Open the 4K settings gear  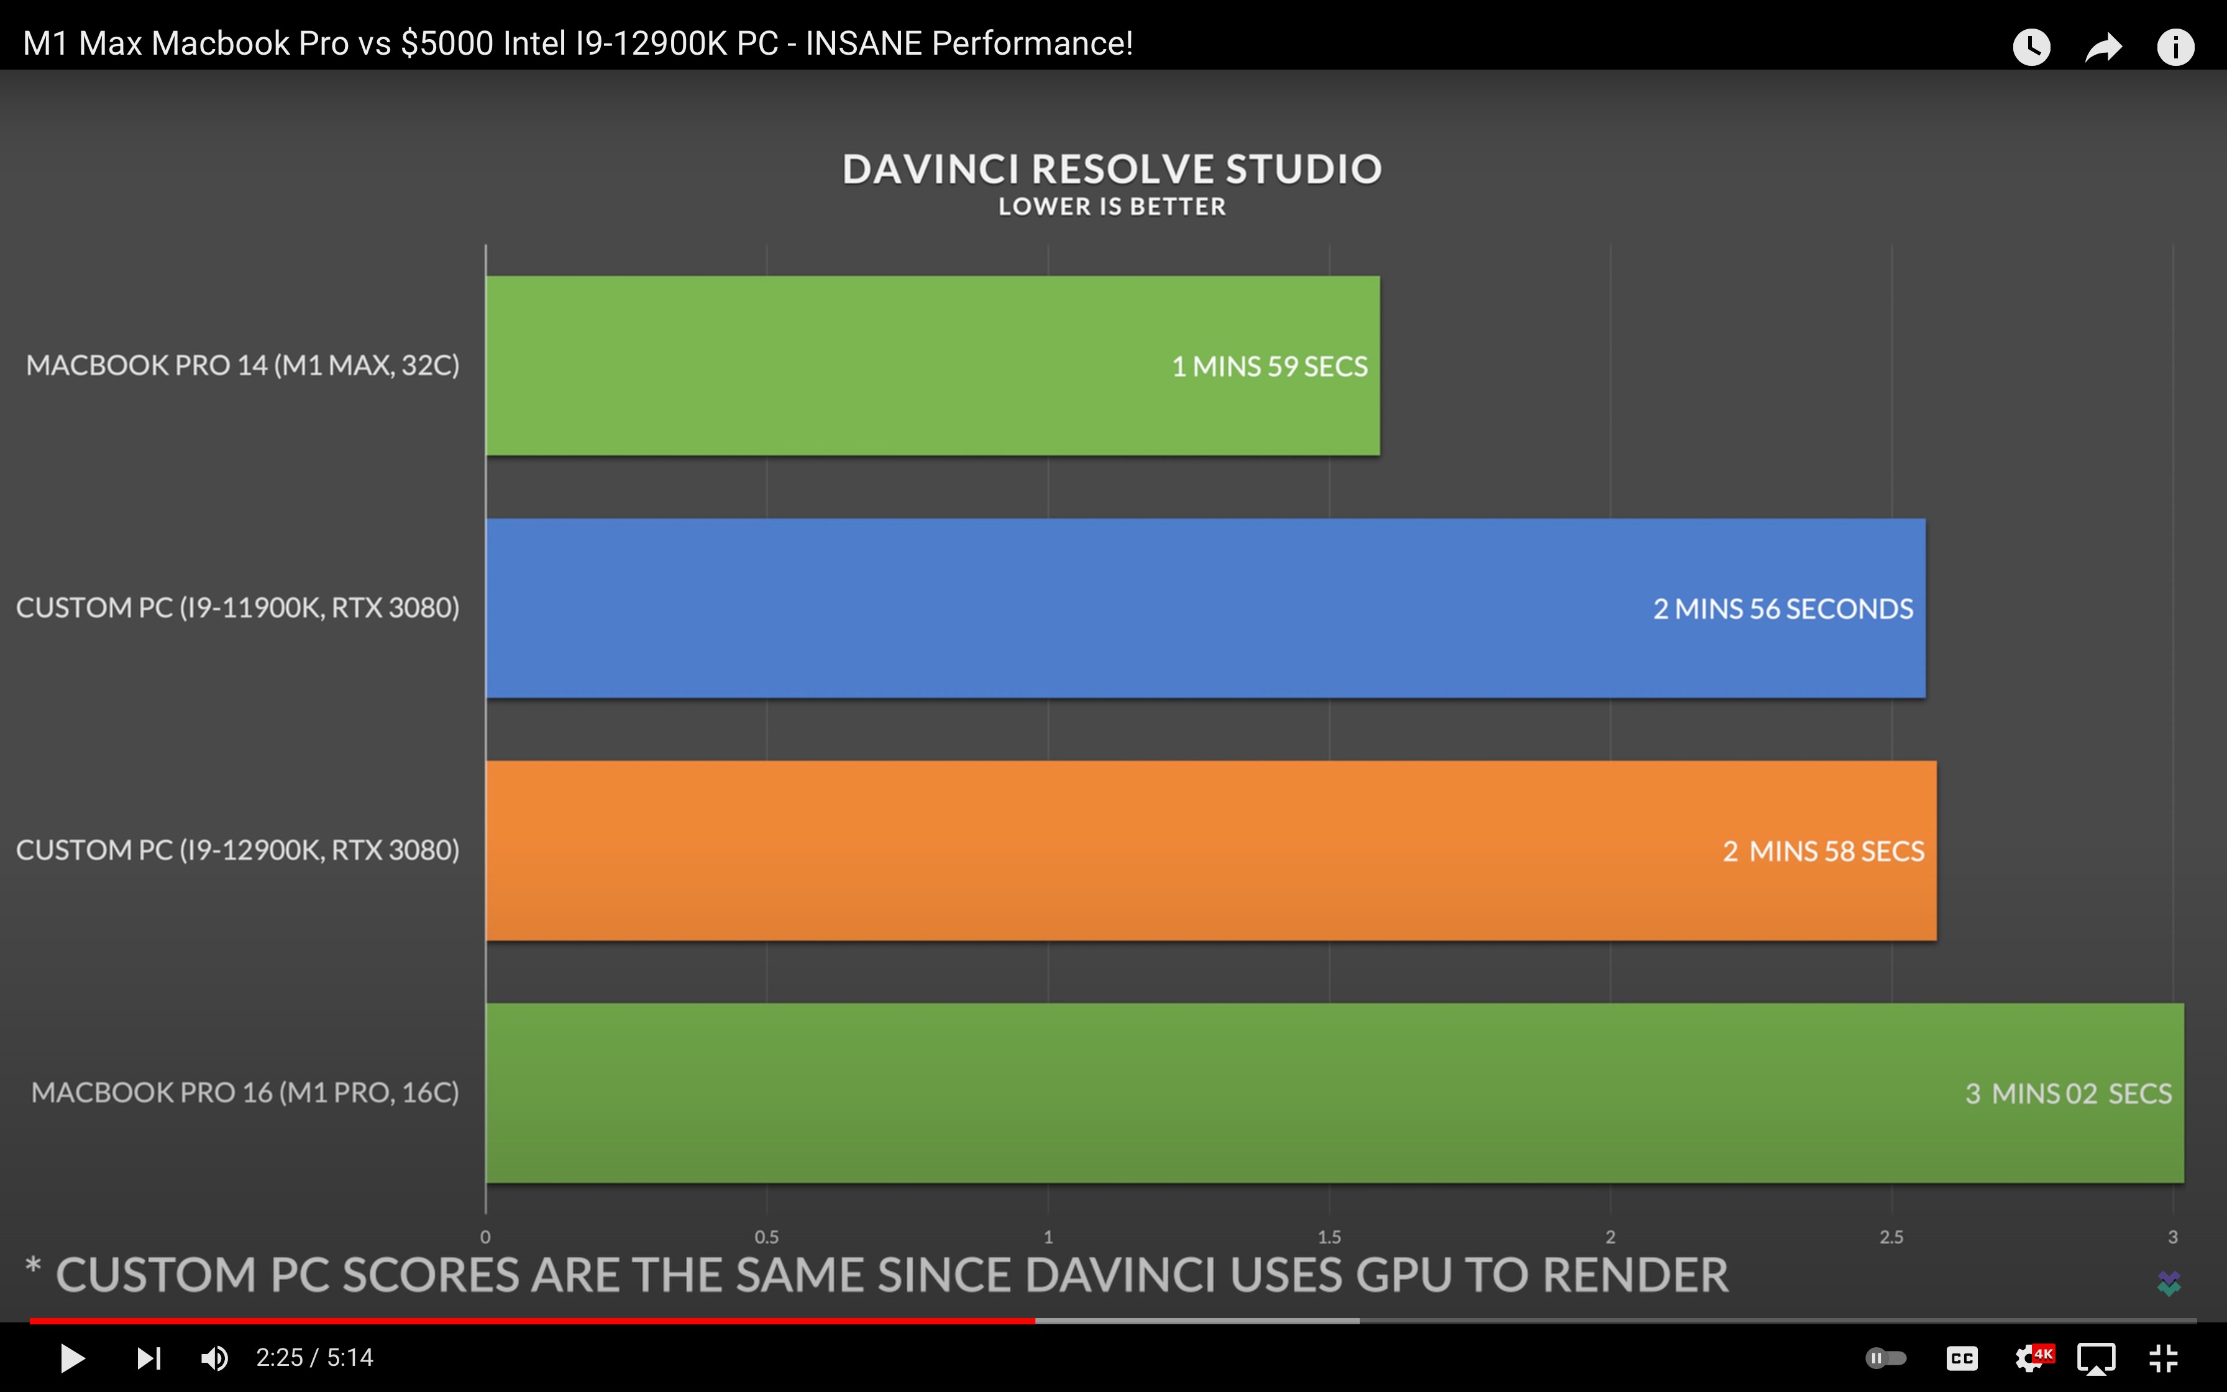(2033, 1358)
